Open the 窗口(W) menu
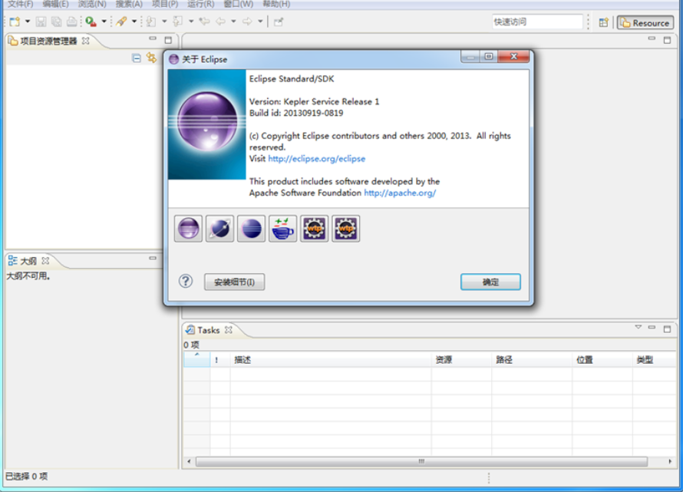Image resolution: width=683 pixels, height=492 pixels. point(238,5)
